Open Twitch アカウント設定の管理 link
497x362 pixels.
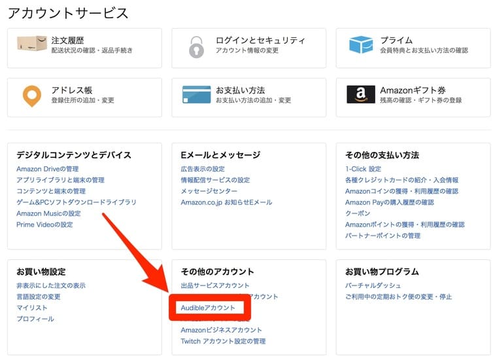223,341
